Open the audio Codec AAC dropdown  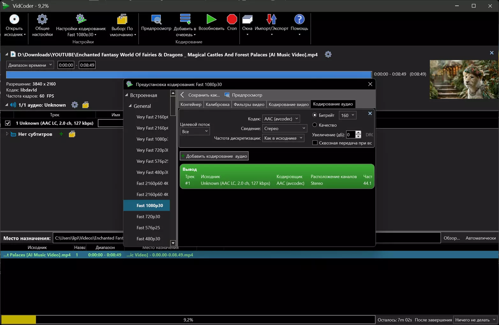[281, 119]
